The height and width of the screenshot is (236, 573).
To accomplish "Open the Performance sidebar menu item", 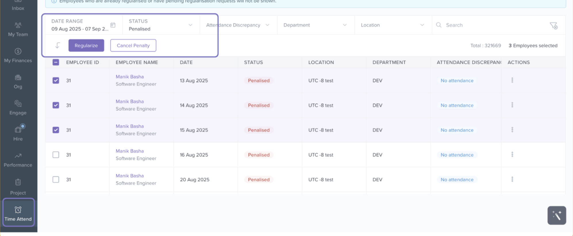I will [18, 160].
